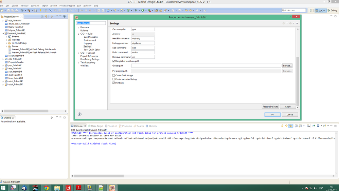Toggle Link with Editor in Project Explorer
339x191 pixels.
(46, 16)
